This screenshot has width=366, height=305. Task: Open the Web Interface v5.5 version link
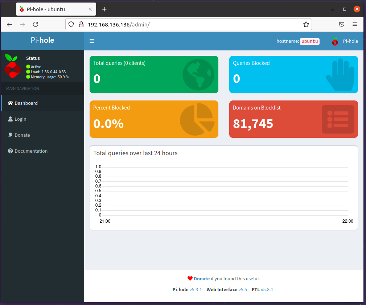point(243,290)
